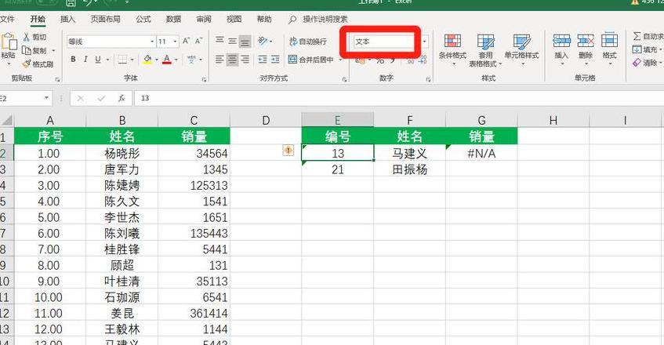Toggle bold formatting B

coord(73,60)
